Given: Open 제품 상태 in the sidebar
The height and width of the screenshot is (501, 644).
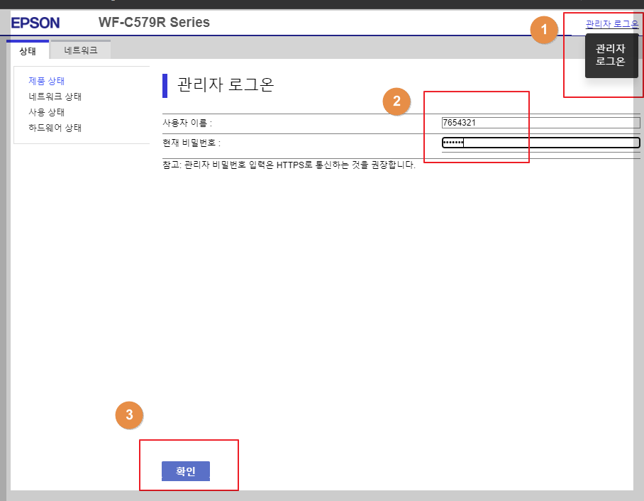Looking at the screenshot, I should [x=46, y=81].
